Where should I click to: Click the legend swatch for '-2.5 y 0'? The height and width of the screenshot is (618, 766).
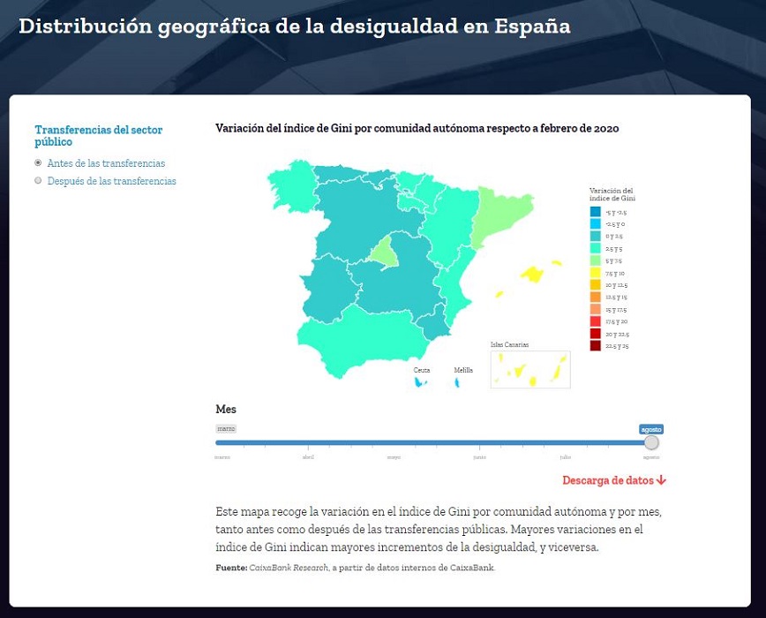click(595, 223)
